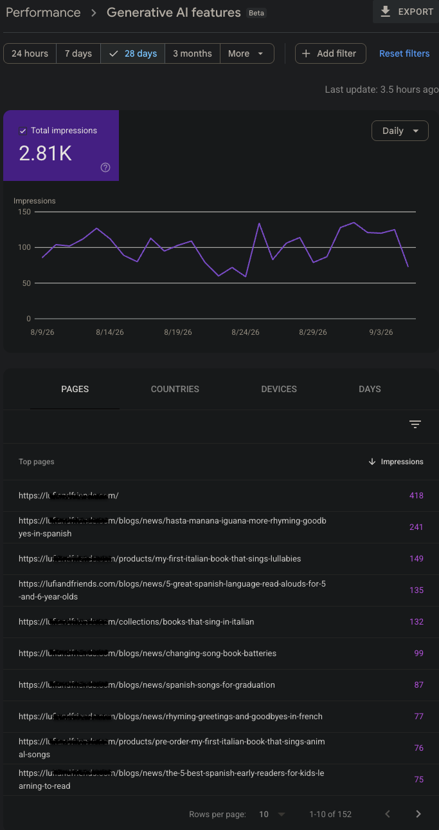Go to previous page of results
Screen dimensions: 439x830
point(388,814)
